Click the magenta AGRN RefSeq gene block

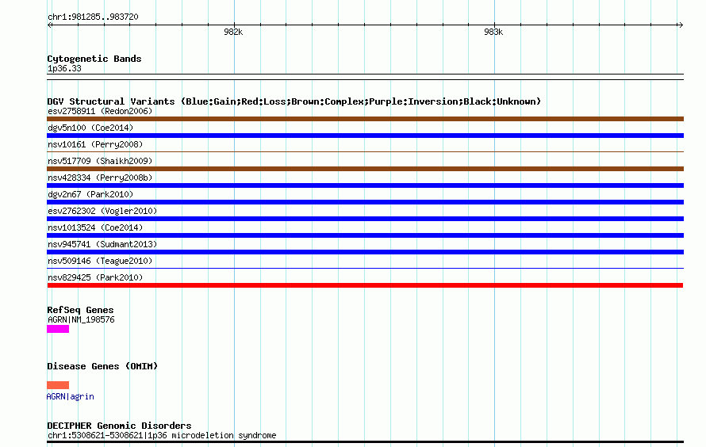click(58, 329)
